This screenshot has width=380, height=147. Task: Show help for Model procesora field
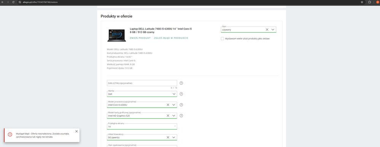(181, 105)
